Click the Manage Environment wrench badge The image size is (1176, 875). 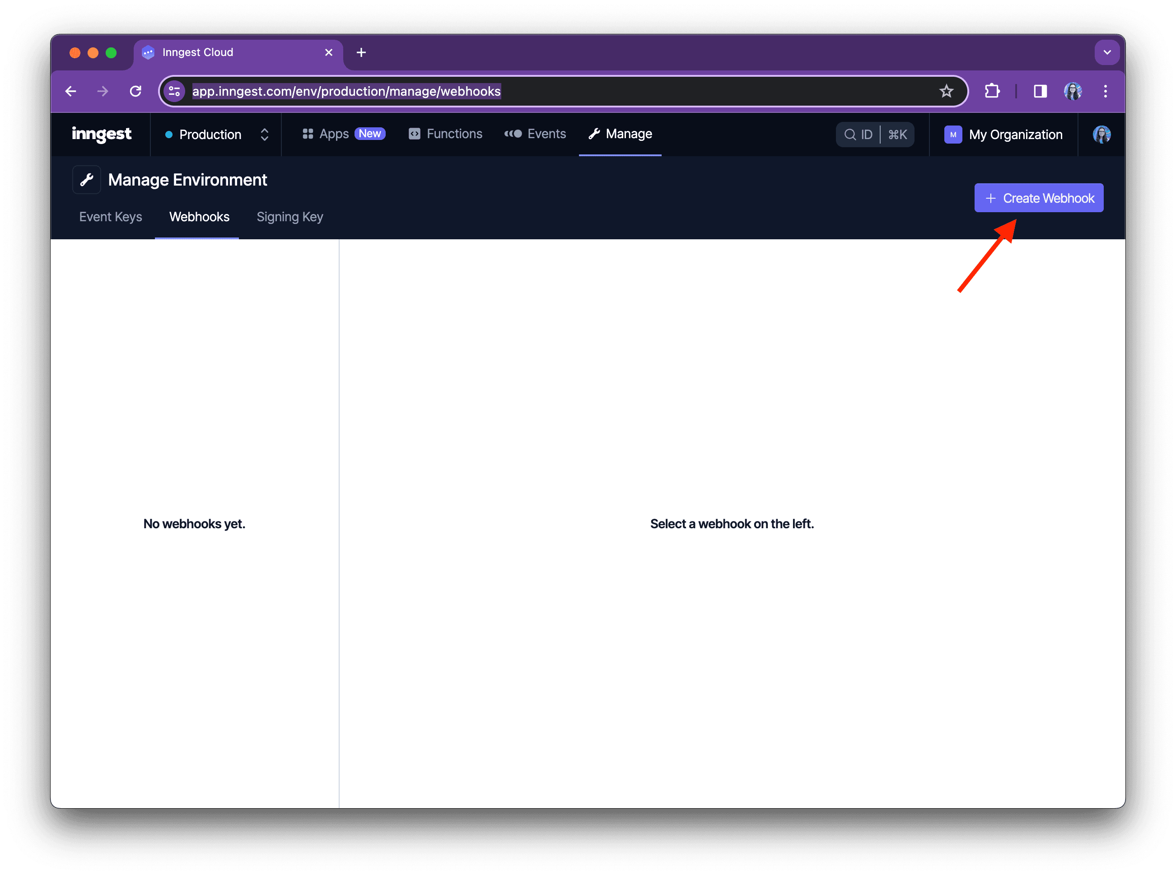click(x=86, y=180)
